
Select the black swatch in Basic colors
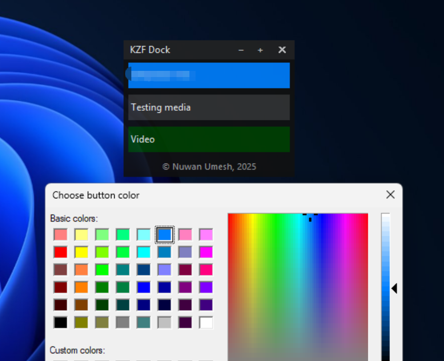tap(60, 322)
